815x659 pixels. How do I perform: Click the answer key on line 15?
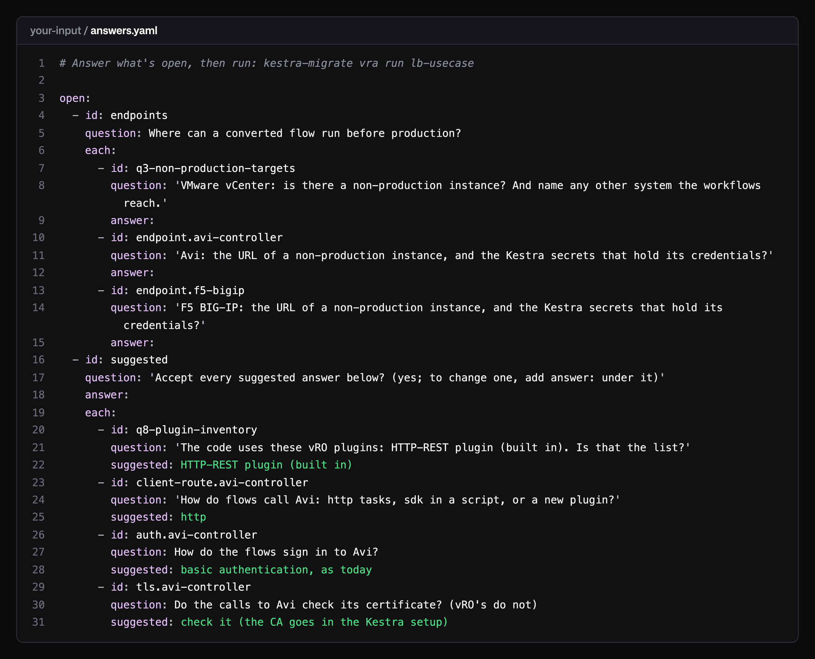(132, 343)
